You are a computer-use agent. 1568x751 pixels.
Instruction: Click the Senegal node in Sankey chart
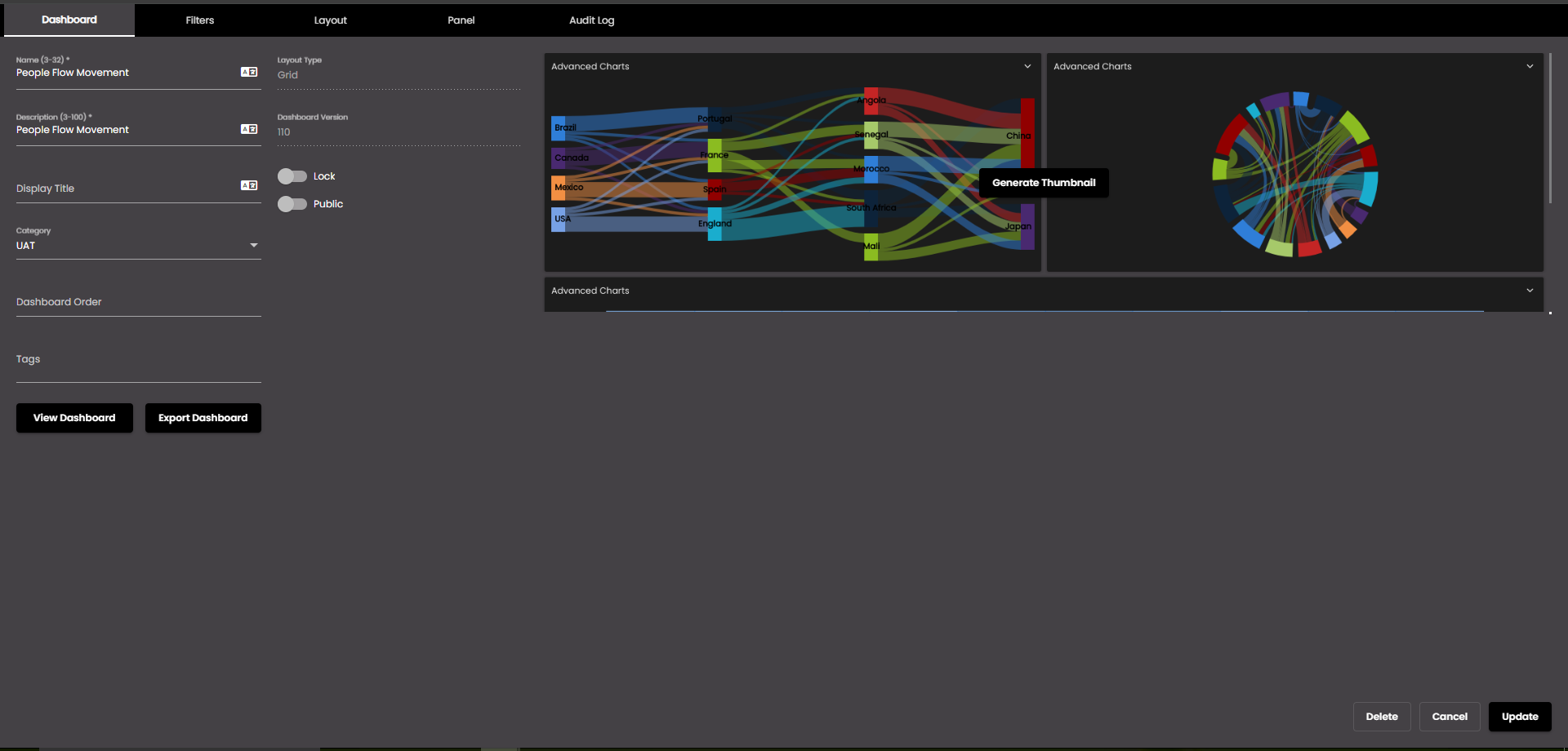tap(871, 135)
